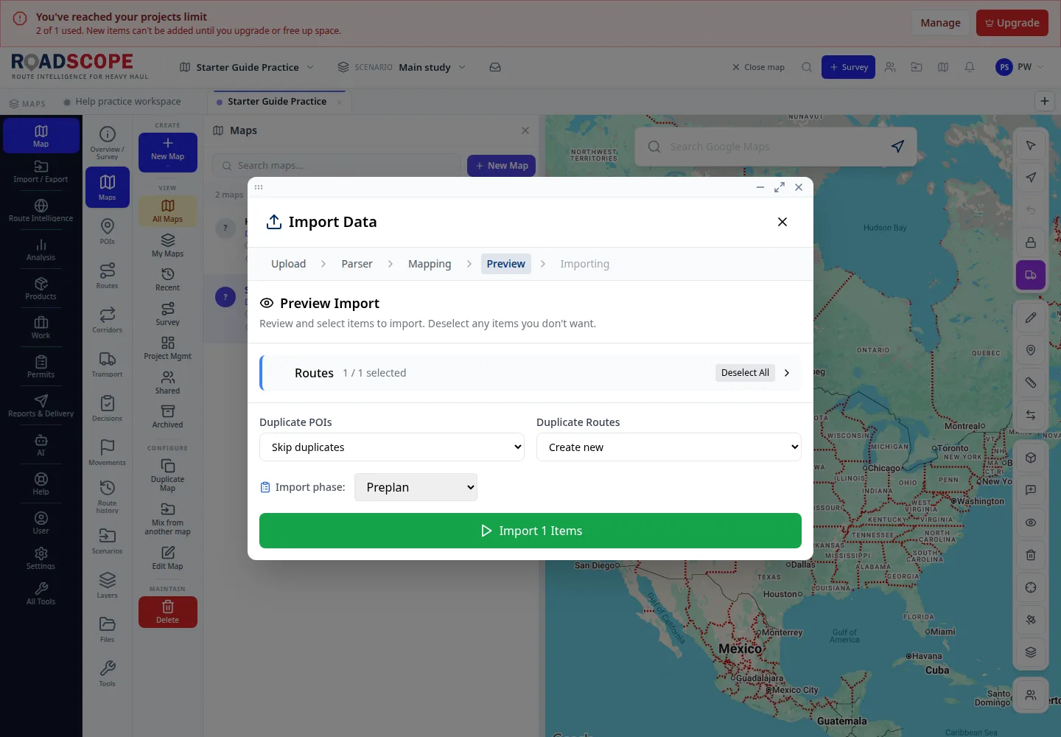Image resolution: width=1061 pixels, height=737 pixels.
Task: Expand the Routes row chevron
Action: pyautogui.click(x=787, y=373)
